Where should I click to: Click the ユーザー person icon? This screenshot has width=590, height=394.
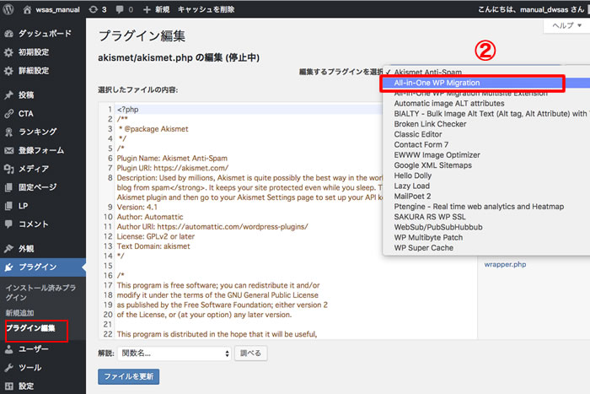8,349
